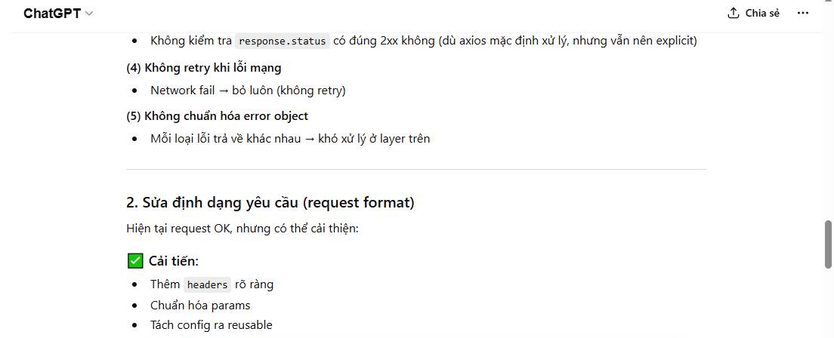Click the "Network fail → bỏ luôn" bullet

coord(248,91)
